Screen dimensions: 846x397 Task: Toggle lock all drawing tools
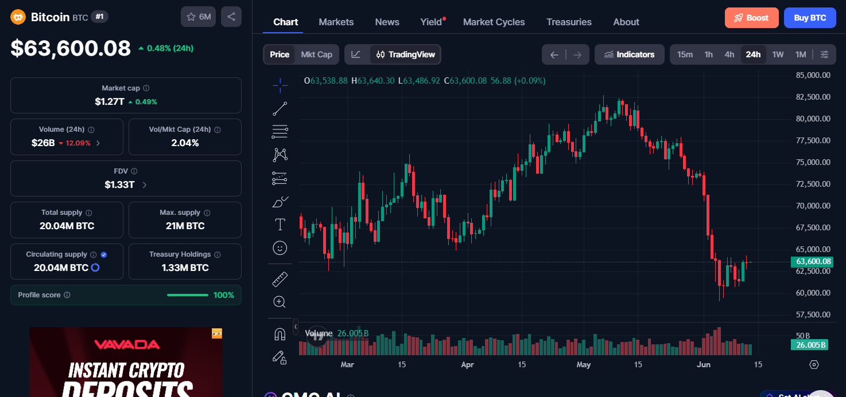(x=280, y=357)
